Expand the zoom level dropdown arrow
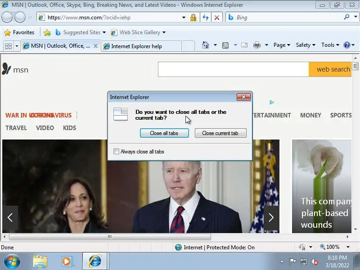The width and height of the screenshot is (360, 270). tap(348, 247)
